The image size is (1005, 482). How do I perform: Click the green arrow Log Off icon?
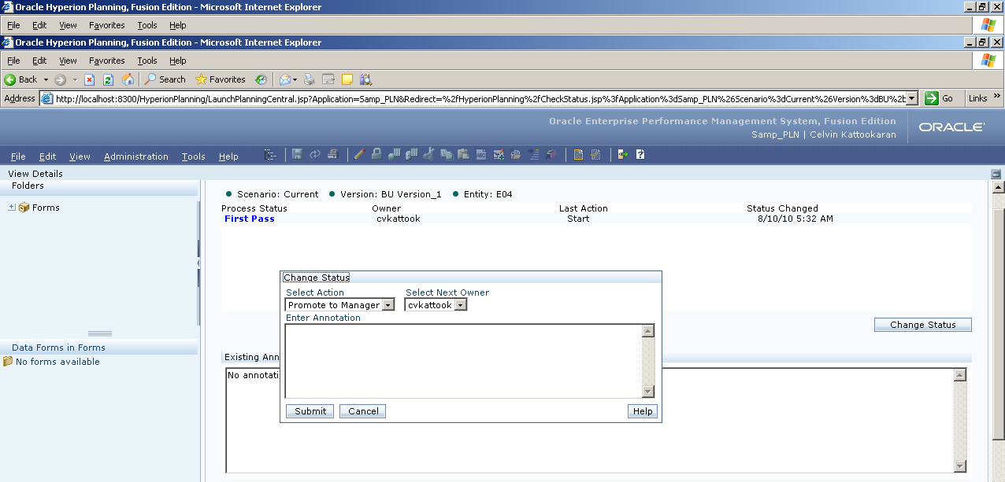pos(622,155)
